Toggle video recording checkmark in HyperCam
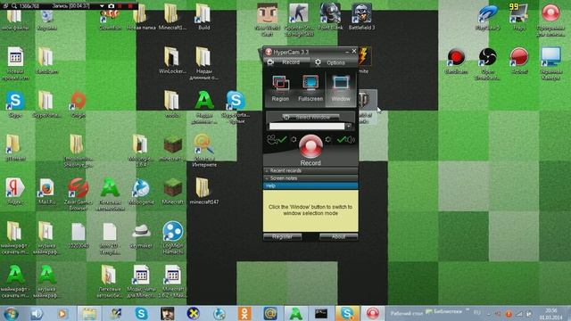Screen dimensions: 571x321 point(282,139)
